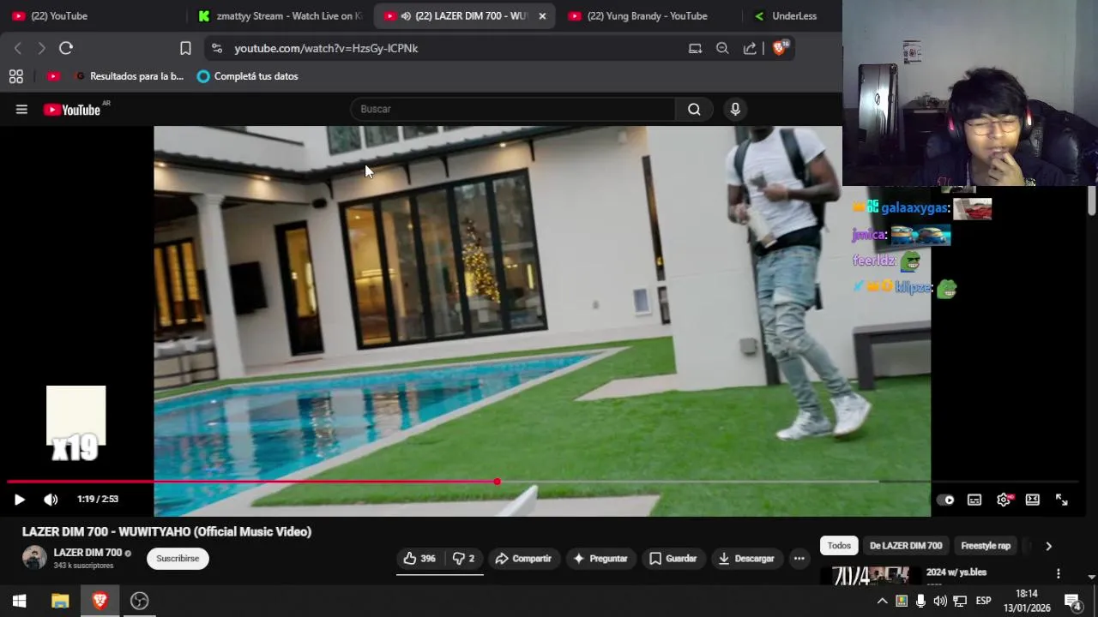Screen dimensions: 1098x617
Task: Switch to the UnderLess browser tab
Action: click(x=793, y=15)
